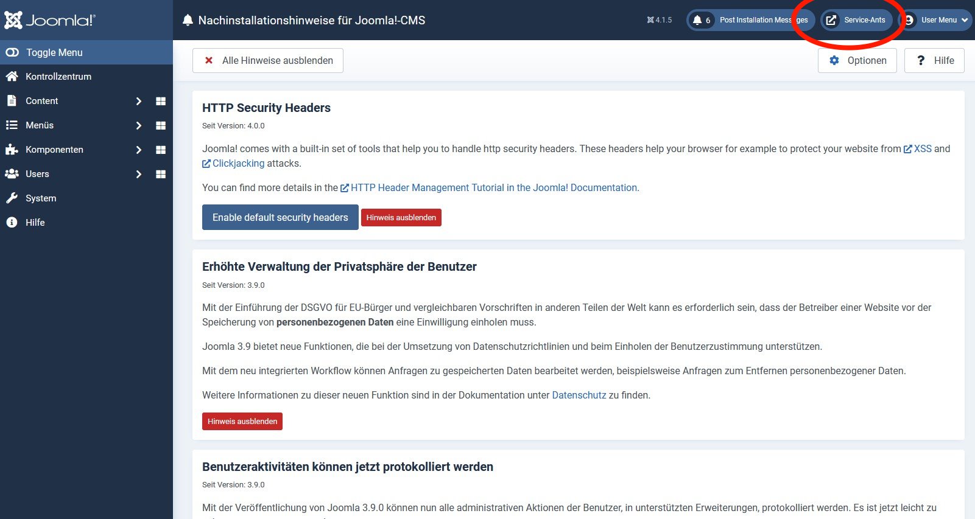The image size is (975, 519).
Task: Open the Komponenten sidebar item
Action: pos(54,150)
